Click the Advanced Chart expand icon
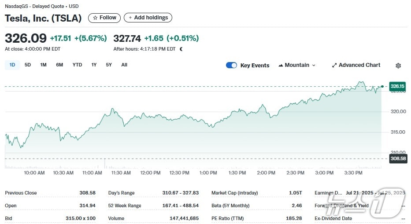411x224 pixels. (334, 65)
